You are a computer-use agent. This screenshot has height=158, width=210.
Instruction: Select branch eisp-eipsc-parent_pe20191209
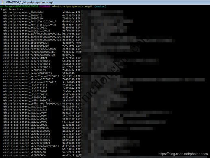(24, 70)
